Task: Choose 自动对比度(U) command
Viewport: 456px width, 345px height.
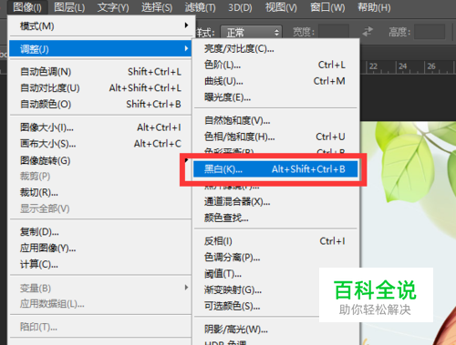Action: click(100, 88)
